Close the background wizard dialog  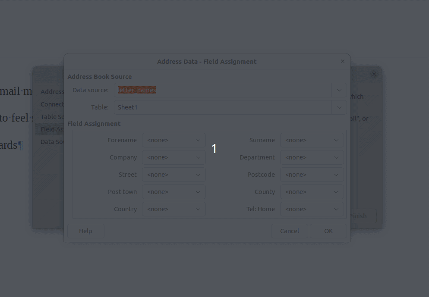click(x=374, y=74)
